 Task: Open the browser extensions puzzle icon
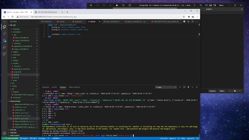click(189, 17)
